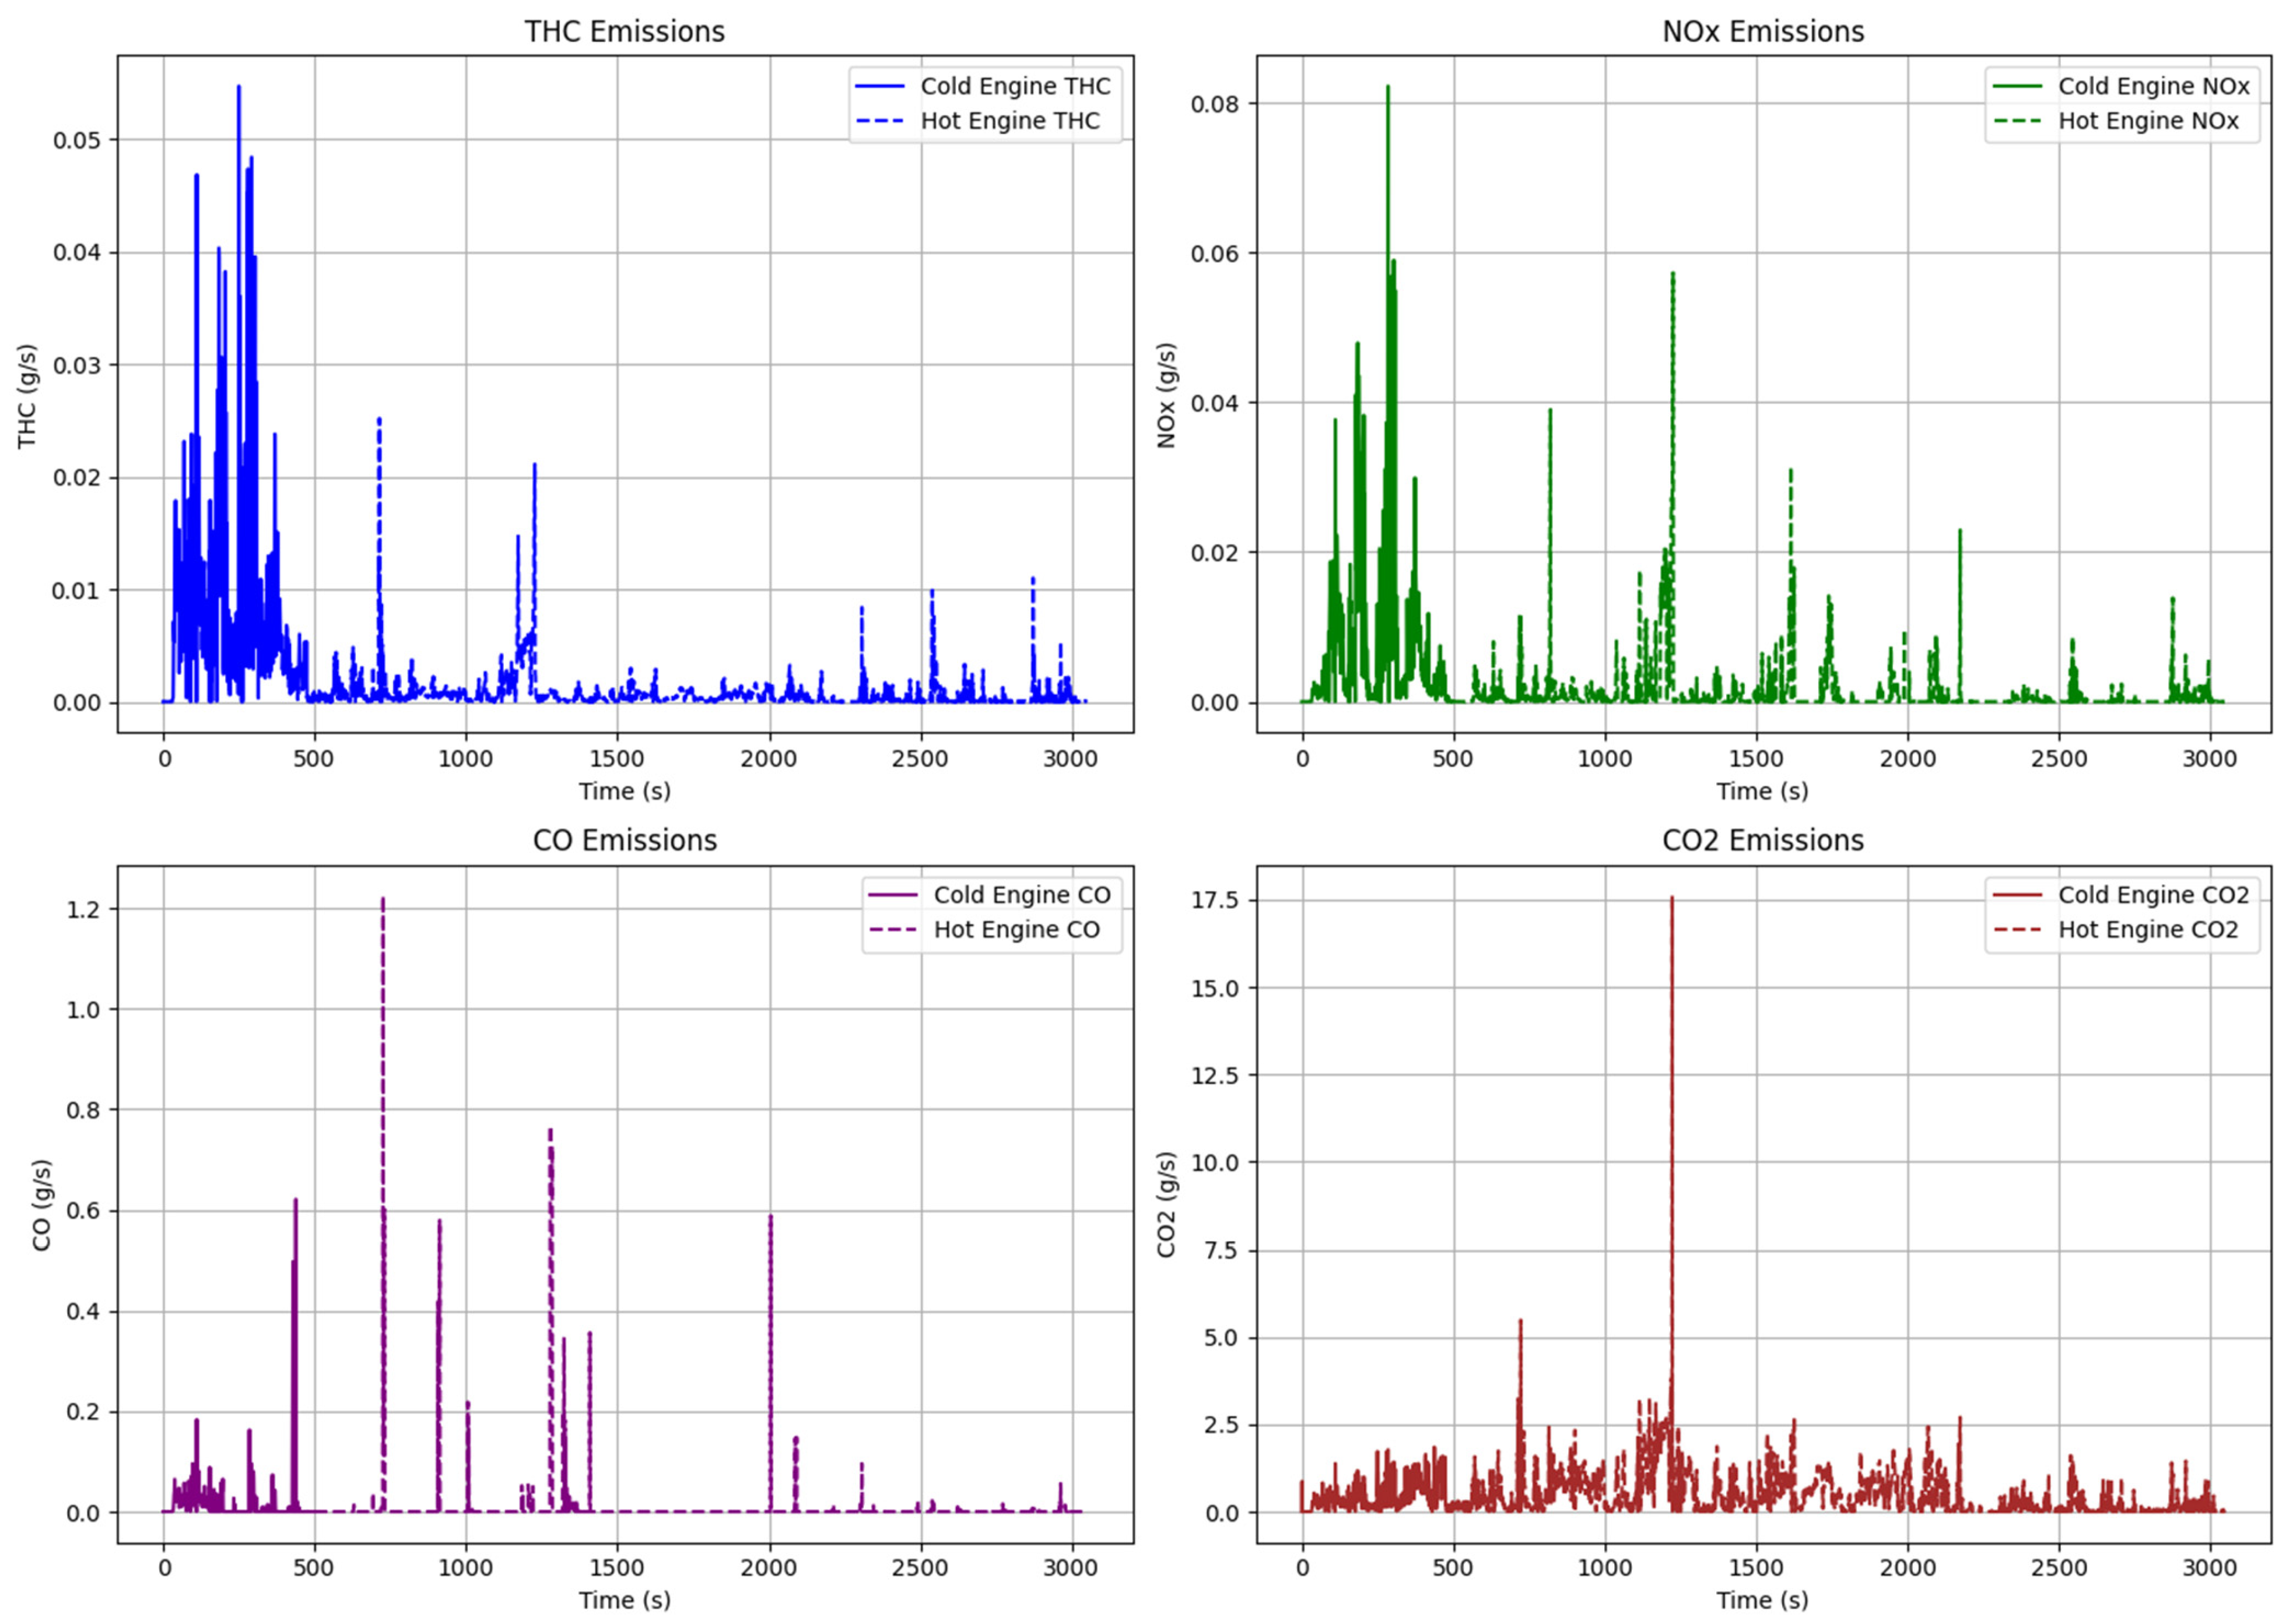The width and height of the screenshot is (2286, 1624).
Task: Click the 17.5 tick on CO2 axis
Action: point(1215,900)
